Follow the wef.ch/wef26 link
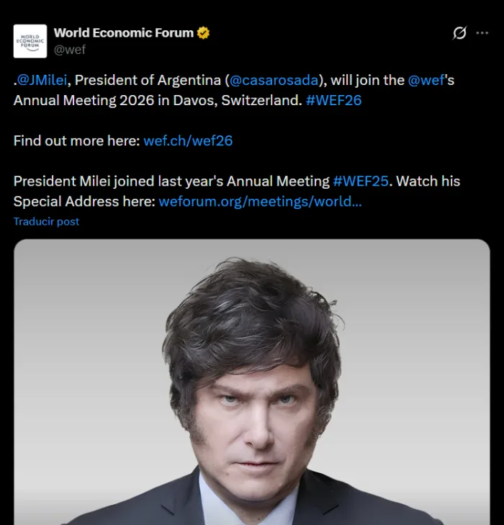The height and width of the screenshot is (525, 504). pos(188,141)
